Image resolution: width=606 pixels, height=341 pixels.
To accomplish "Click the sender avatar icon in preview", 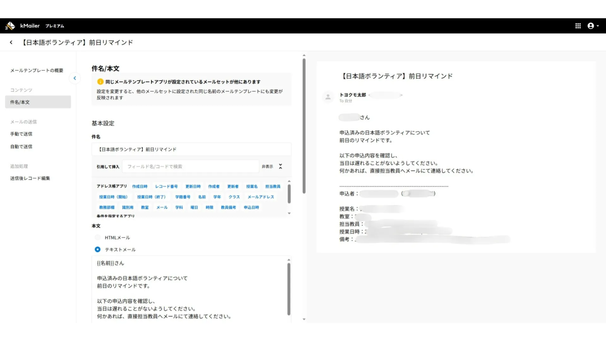I will (328, 97).
